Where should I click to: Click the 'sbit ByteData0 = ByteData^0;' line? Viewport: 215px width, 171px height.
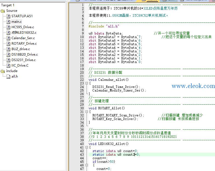pyautogui.click(x=116, y=62)
